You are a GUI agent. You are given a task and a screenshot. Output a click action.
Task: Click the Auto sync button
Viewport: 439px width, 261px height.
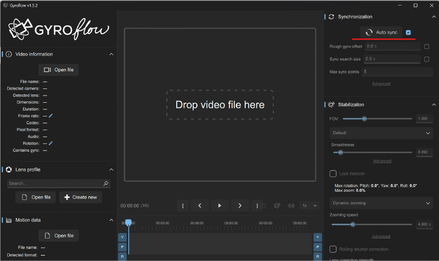coord(381,32)
